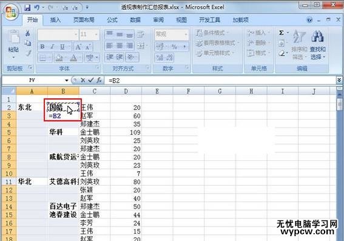This screenshot has width=344, height=241.
Task: Open the Excel Help question mark
Action: (309, 20)
